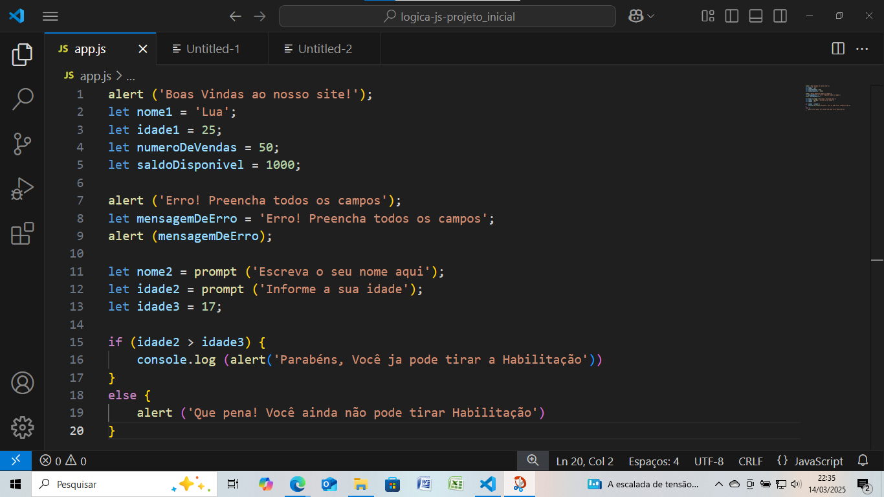Image resolution: width=884 pixels, height=497 pixels.
Task: Open the Extensions view
Action: pyautogui.click(x=22, y=234)
